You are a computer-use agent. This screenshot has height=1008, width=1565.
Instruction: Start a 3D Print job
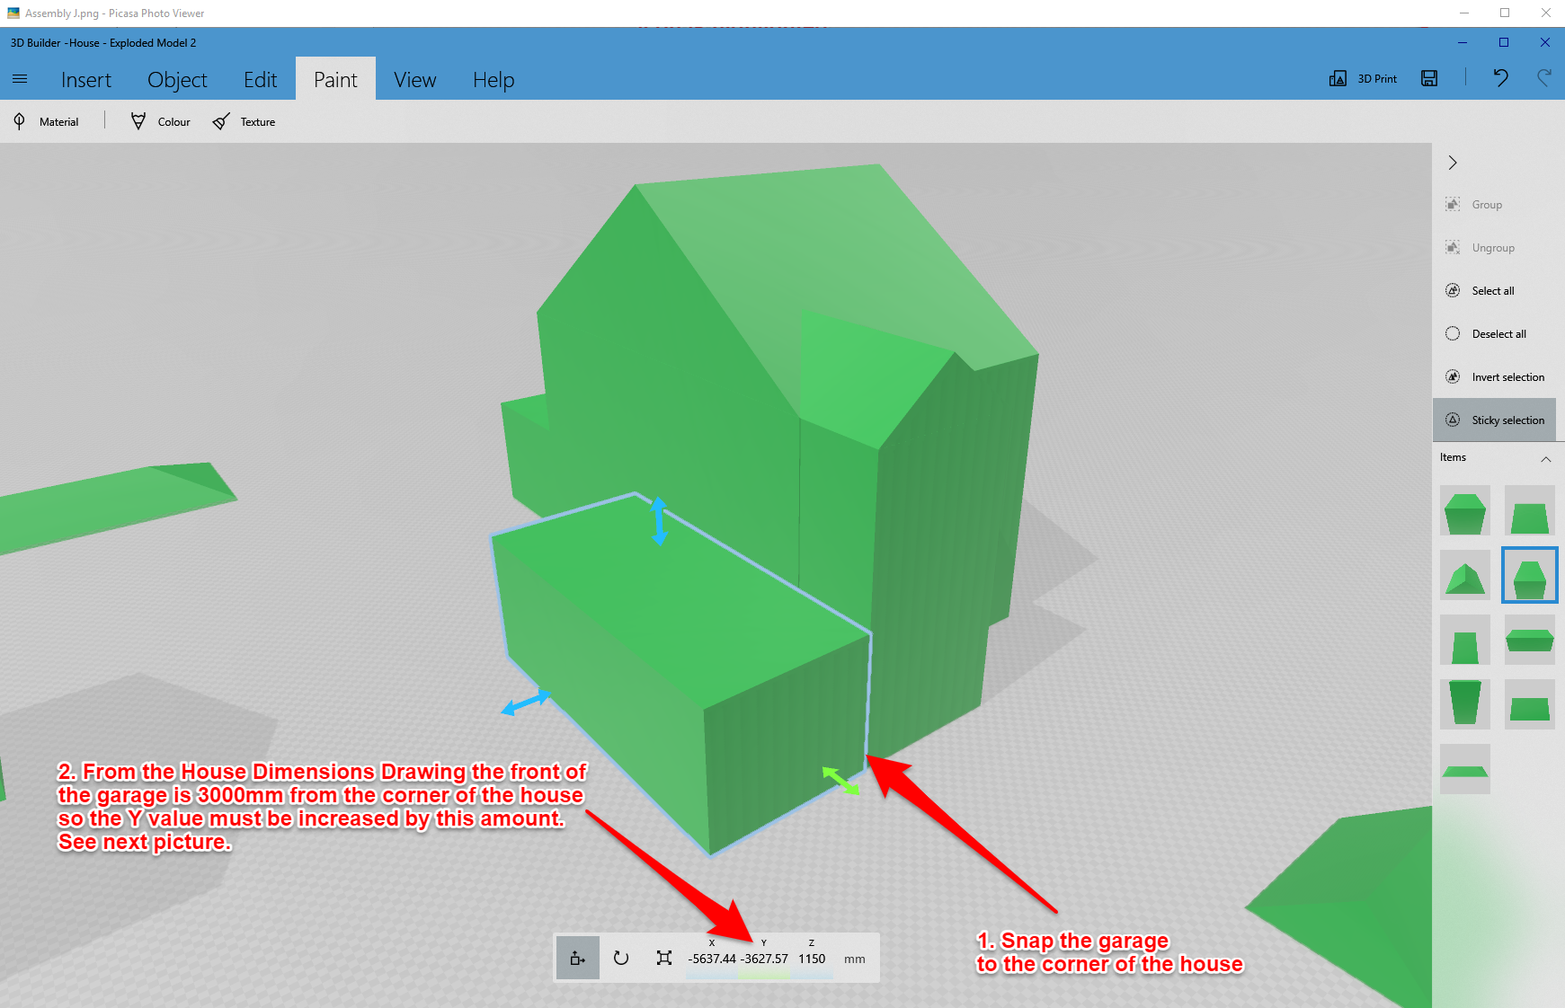click(x=1363, y=79)
